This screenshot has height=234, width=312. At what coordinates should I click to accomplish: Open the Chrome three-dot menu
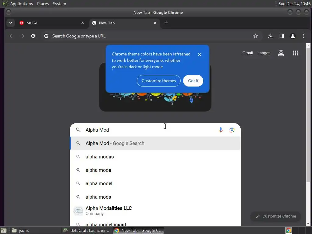[x=303, y=36]
